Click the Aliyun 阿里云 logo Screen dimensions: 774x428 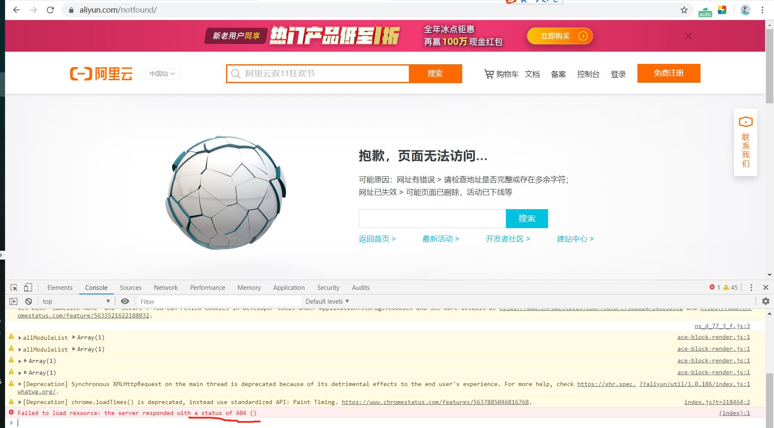click(x=101, y=74)
